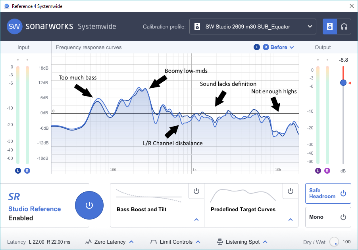The width and height of the screenshot is (358, 250).
Task: Click input meter R channel badge
Action: point(27,170)
